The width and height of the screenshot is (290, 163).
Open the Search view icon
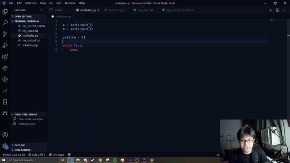pos(5,23)
